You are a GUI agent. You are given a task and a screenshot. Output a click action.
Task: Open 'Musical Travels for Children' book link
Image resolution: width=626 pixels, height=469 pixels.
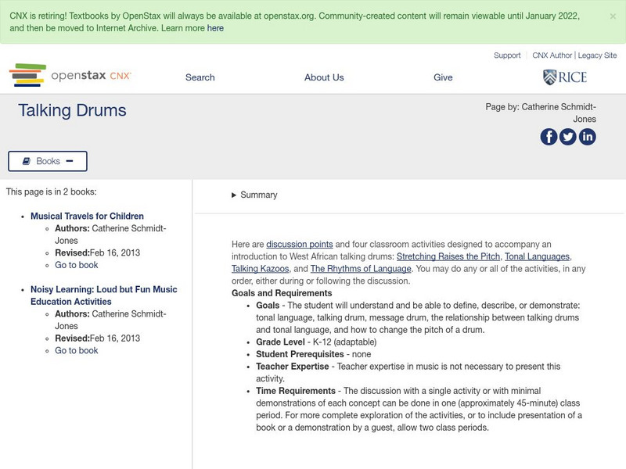click(85, 216)
